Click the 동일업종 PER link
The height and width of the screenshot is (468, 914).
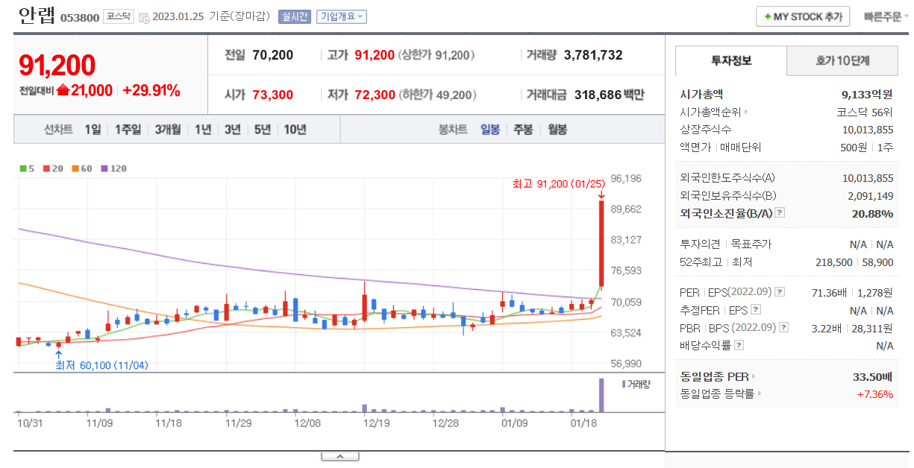(x=714, y=376)
